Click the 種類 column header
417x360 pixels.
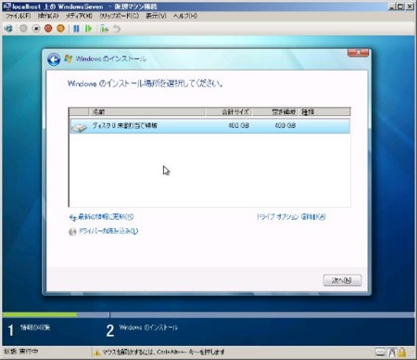(x=324, y=111)
